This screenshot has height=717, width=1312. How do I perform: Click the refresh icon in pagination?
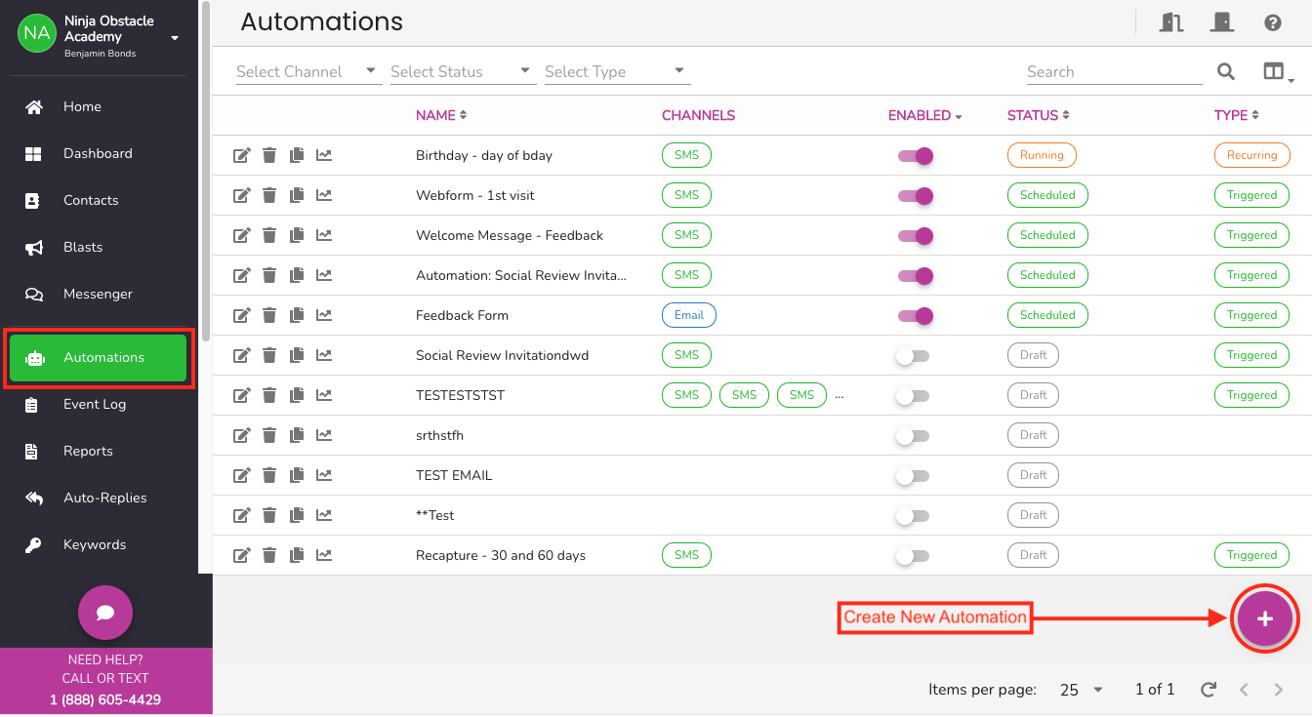point(1209,690)
